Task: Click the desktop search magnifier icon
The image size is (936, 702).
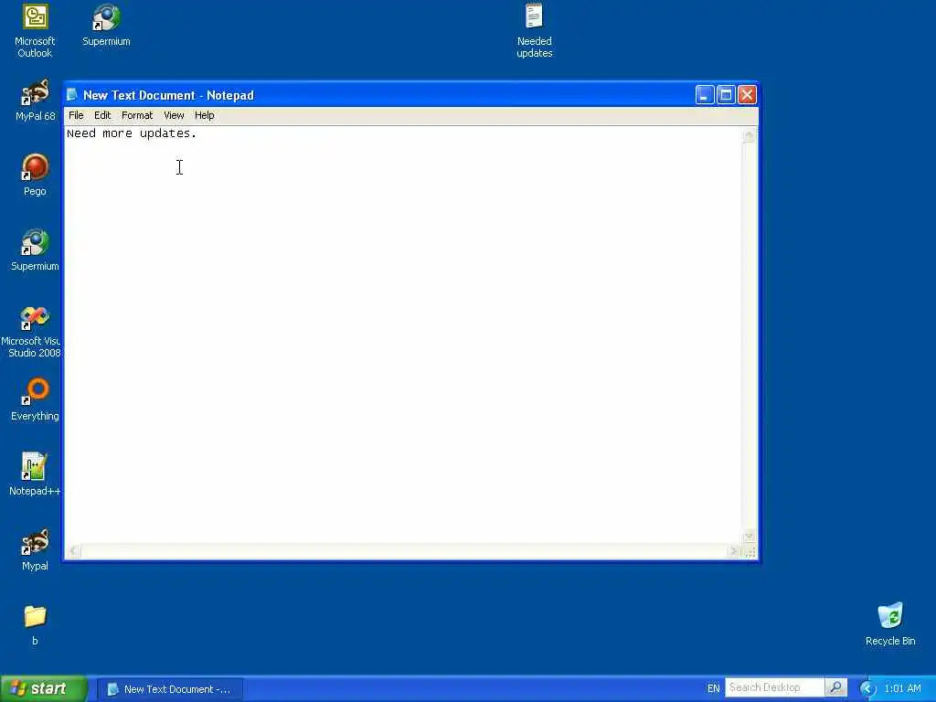Action: [835, 687]
